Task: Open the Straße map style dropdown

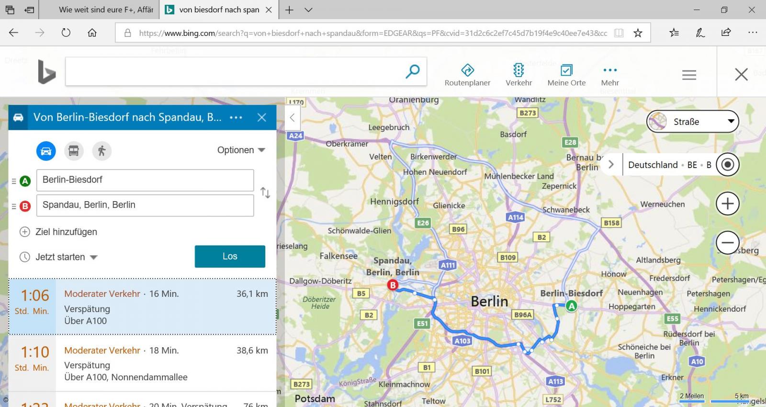Action: [692, 122]
